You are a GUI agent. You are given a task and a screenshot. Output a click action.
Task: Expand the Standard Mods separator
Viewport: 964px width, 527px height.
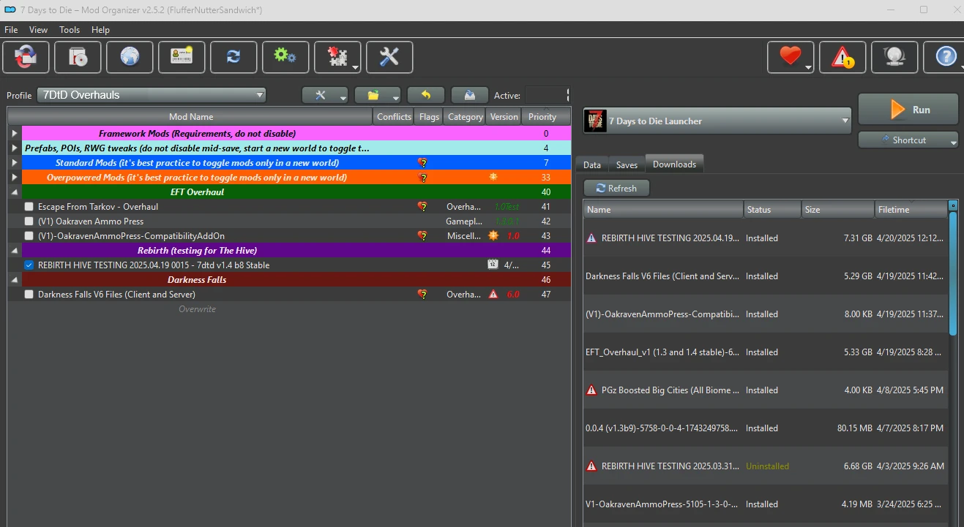(15, 163)
